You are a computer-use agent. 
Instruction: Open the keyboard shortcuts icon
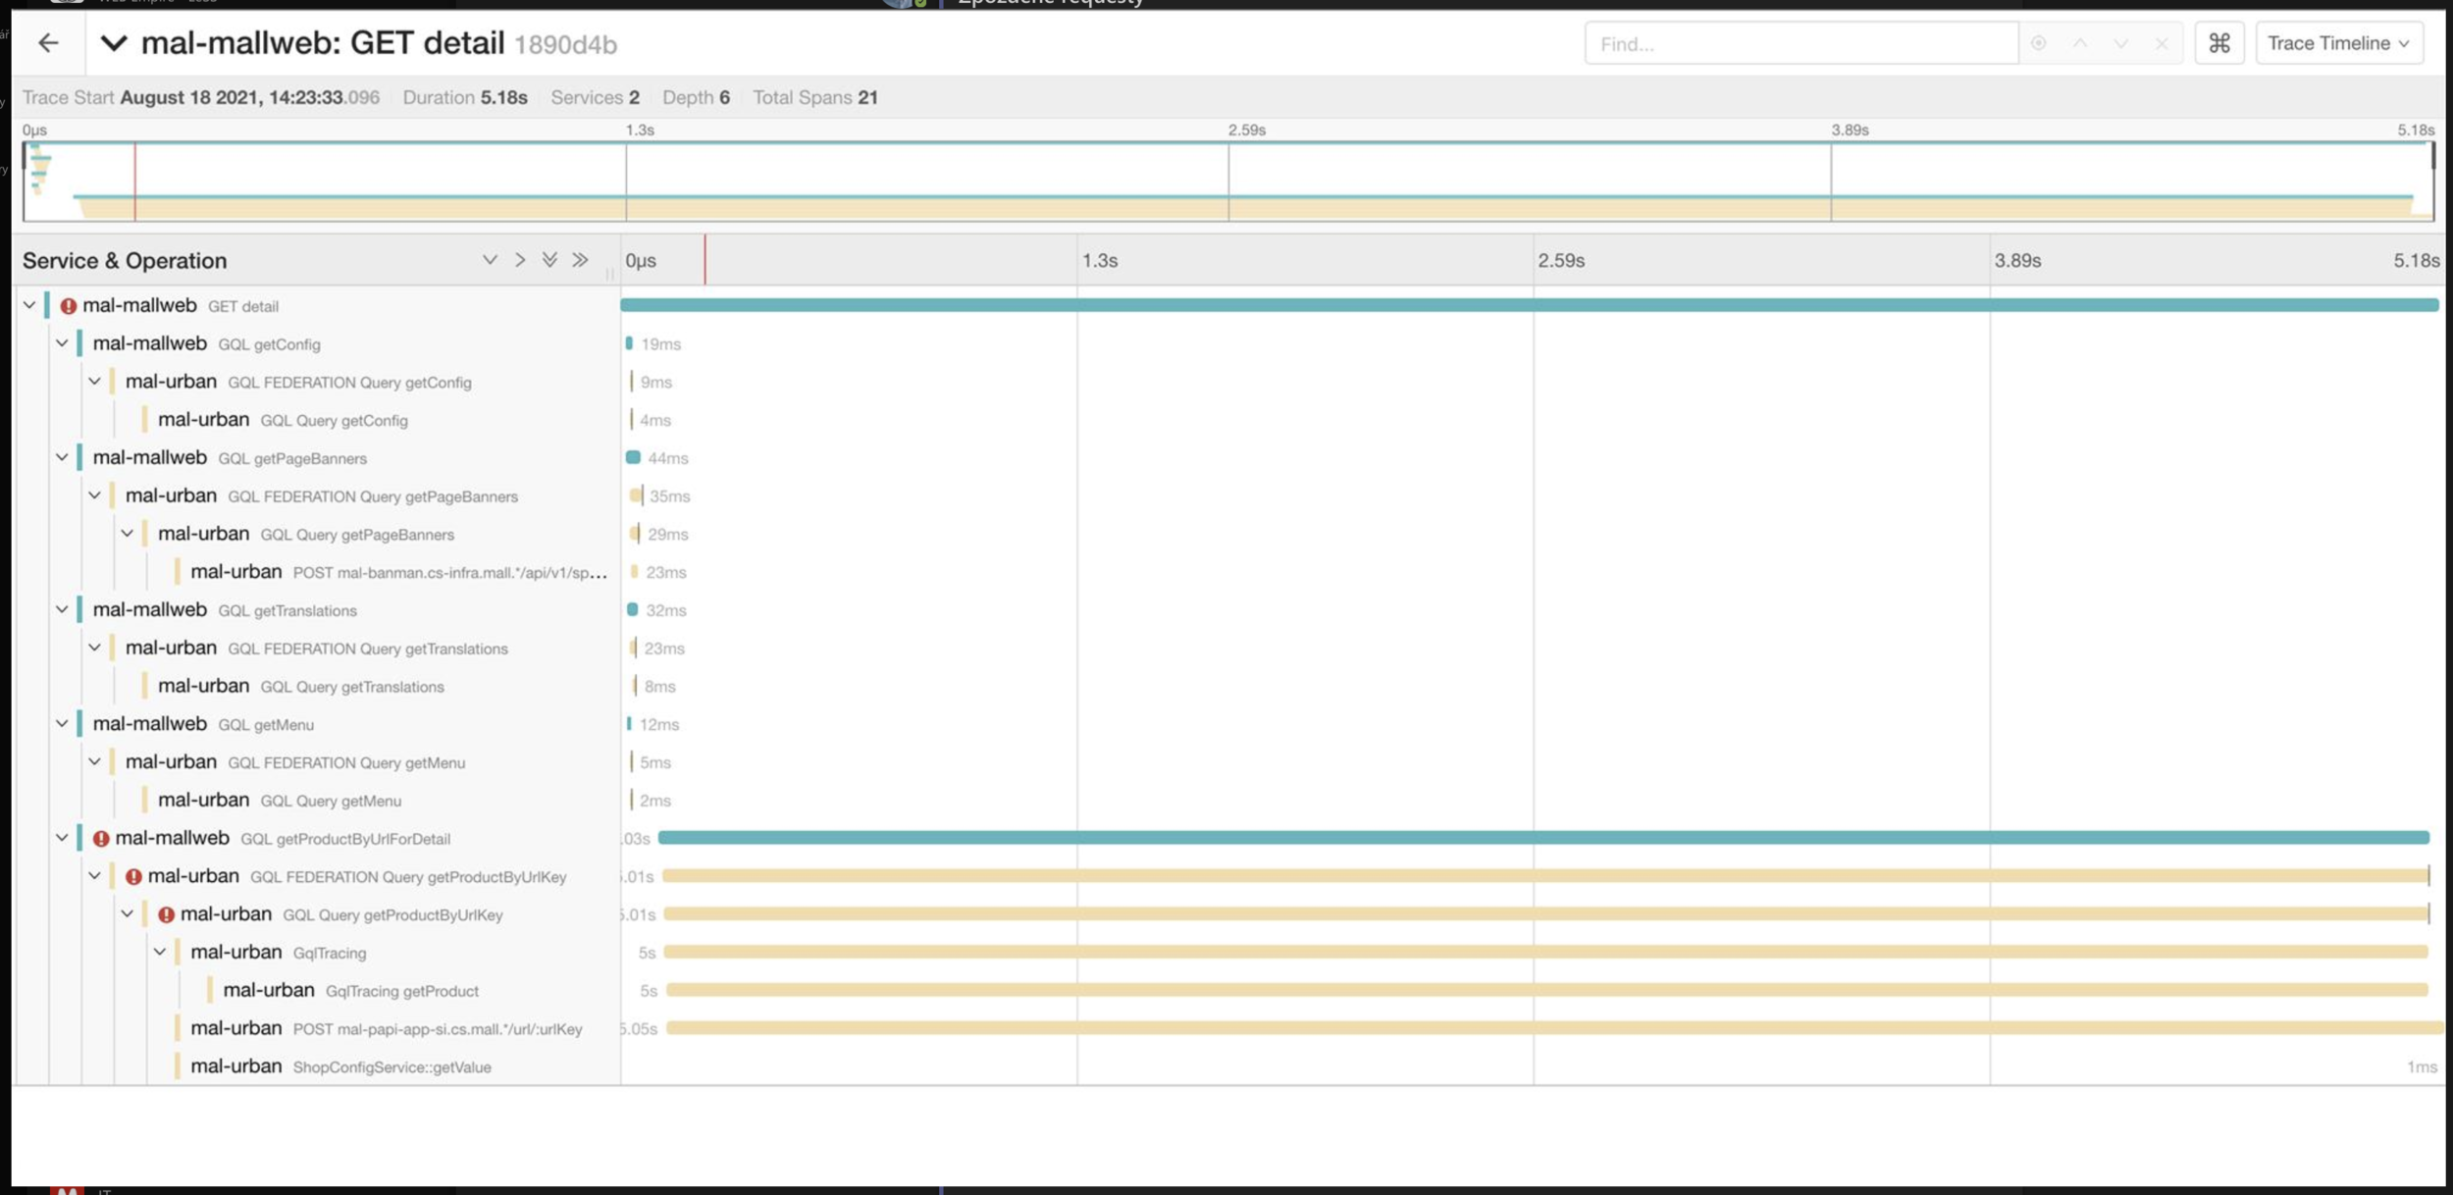2218,43
